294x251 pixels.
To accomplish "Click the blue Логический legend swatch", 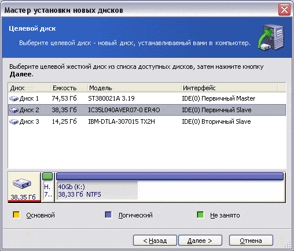I will tap(108, 215).
